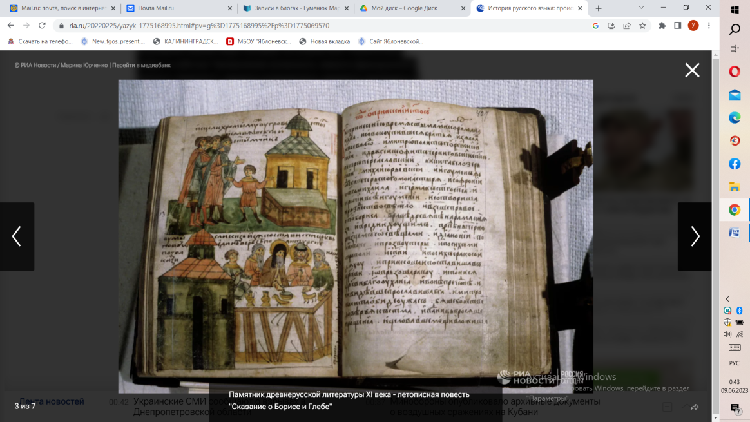Share this page from the address bar
Screen dimensions: 750x422
pos(626,26)
